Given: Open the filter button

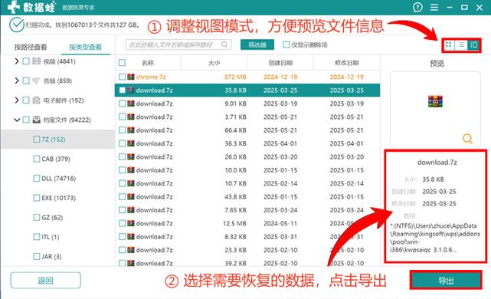Looking at the screenshot, I should click(x=257, y=44).
